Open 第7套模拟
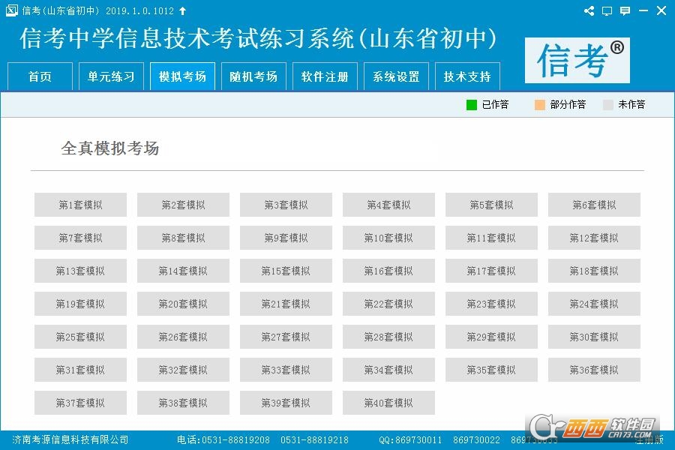 [80, 238]
